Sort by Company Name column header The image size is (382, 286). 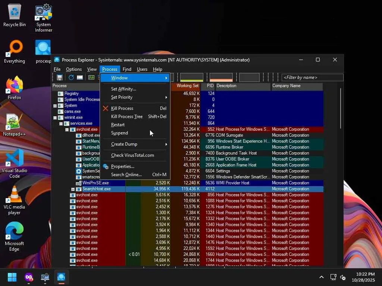pos(297,86)
